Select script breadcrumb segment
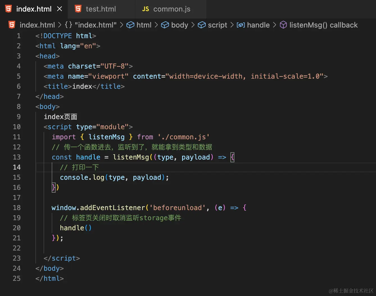This screenshot has height=296, width=376. tap(218, 25)
